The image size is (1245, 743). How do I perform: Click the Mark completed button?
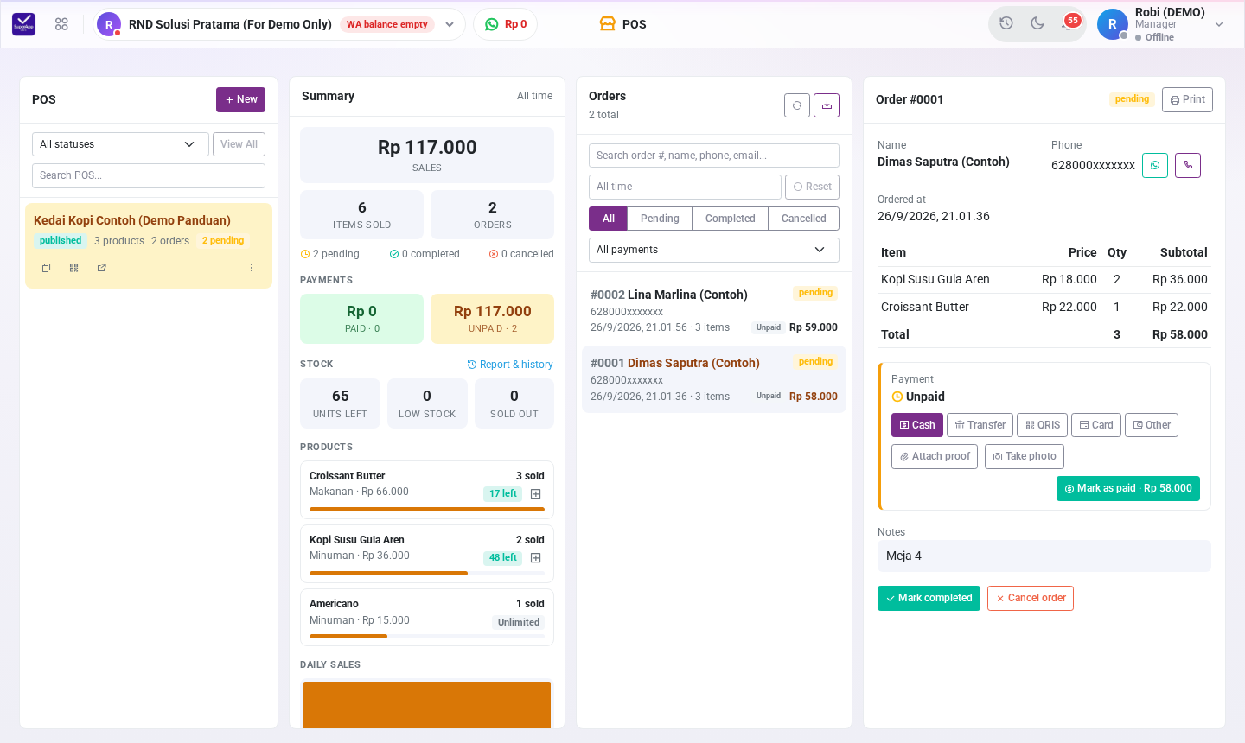coord(929,598)
